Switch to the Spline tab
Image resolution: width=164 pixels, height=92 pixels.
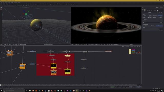click(135, 46)
